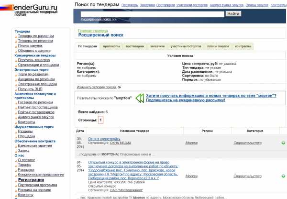Open Коммерческое предложение in sidebar
The image size is (287, 199).
41,175
